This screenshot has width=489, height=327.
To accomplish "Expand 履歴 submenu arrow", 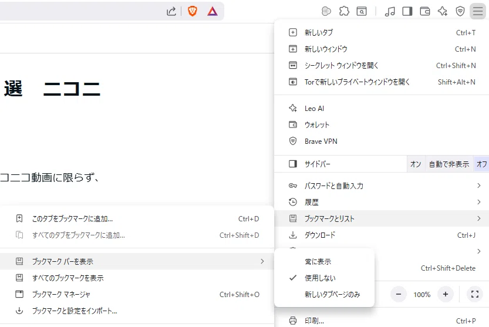I will pos(478,202).
